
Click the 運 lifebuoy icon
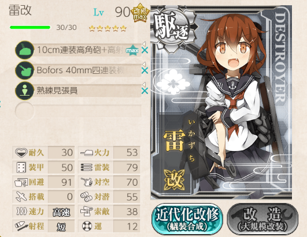click(x=87, y=226)
